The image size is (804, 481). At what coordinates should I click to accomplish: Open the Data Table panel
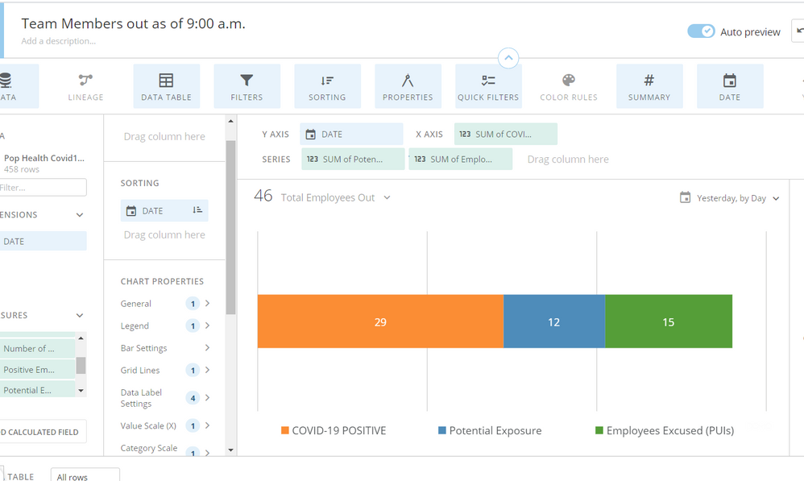pos(166,86)
